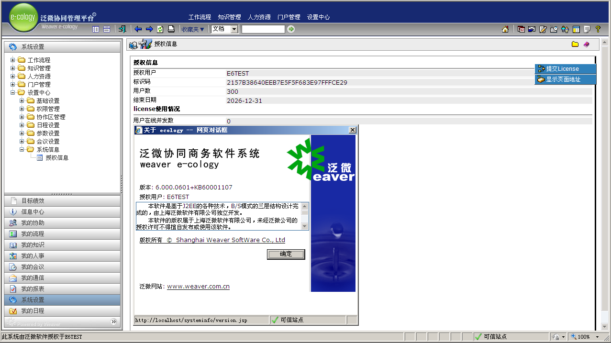
Task: Click the keyboard and clock toolbar icon
Action: [x=554, y=29]
